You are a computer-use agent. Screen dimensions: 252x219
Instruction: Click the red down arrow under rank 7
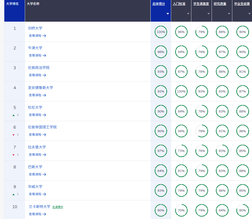click(13, 155)
